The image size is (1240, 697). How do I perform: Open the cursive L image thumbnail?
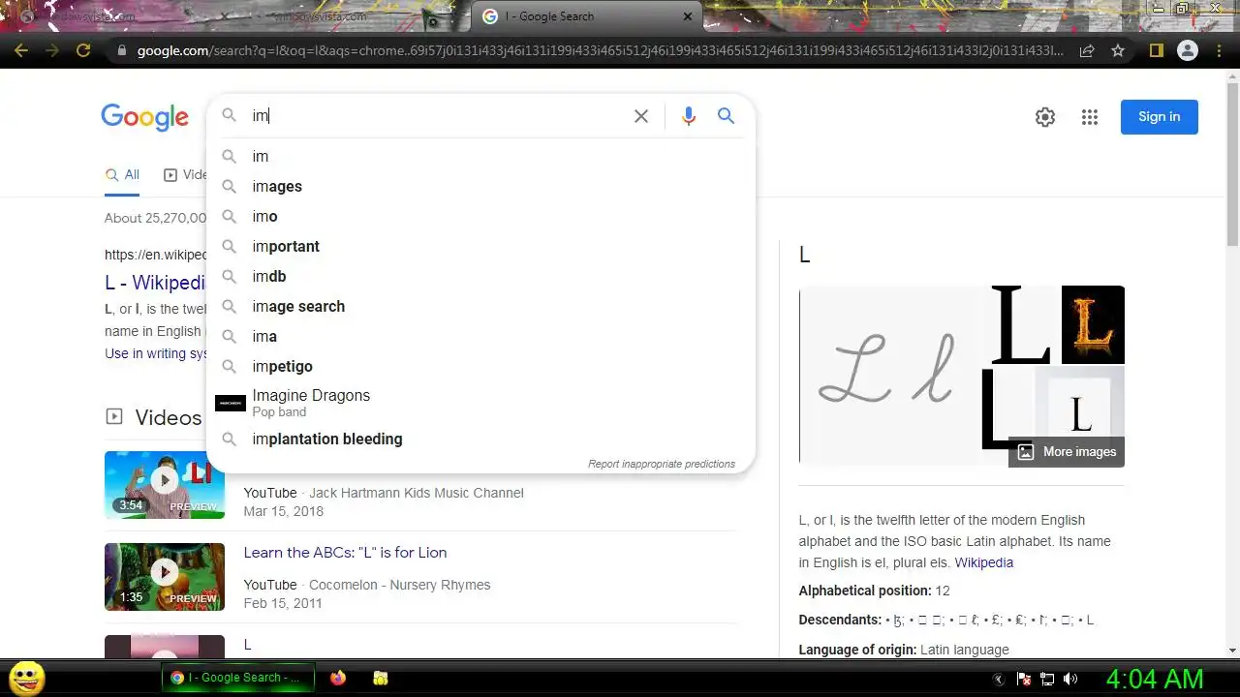click(x=889, y=375)
